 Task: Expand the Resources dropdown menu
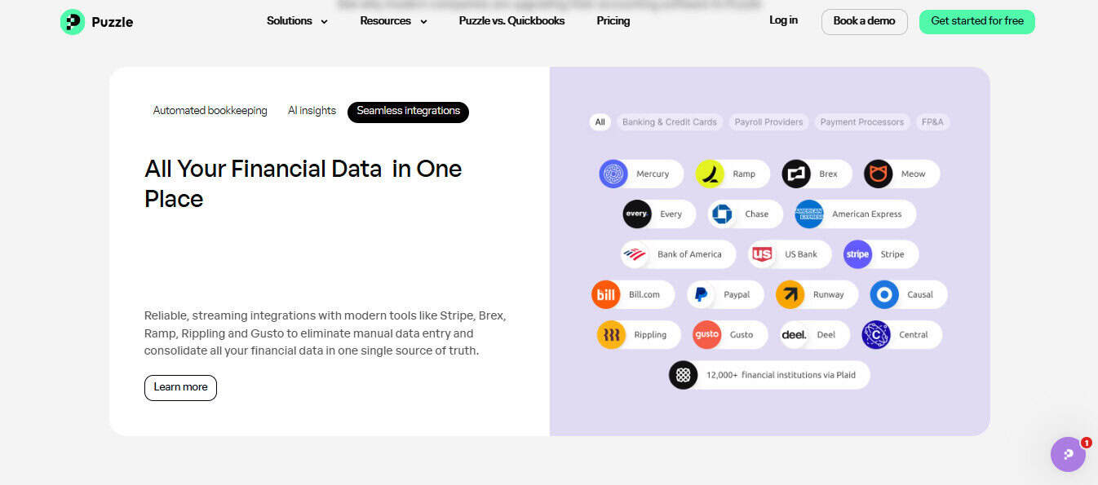(x=393, y=21)
